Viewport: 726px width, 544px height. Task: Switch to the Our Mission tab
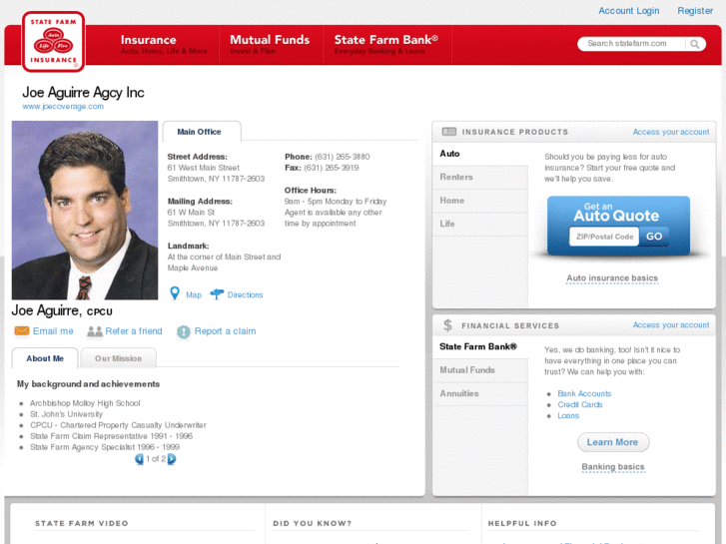point(118,358)
